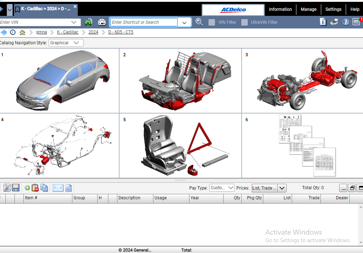Open the Information menu
The height and width of the screenshot is (253, 363).
point(280,9)
